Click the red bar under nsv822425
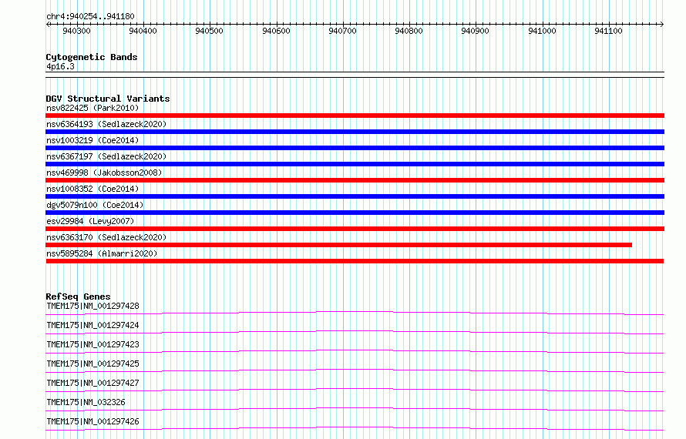 [x=355, y=116]
